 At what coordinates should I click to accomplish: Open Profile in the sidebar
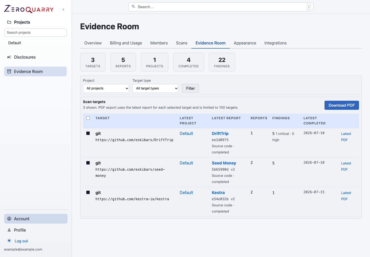click(x=36, y=230)
